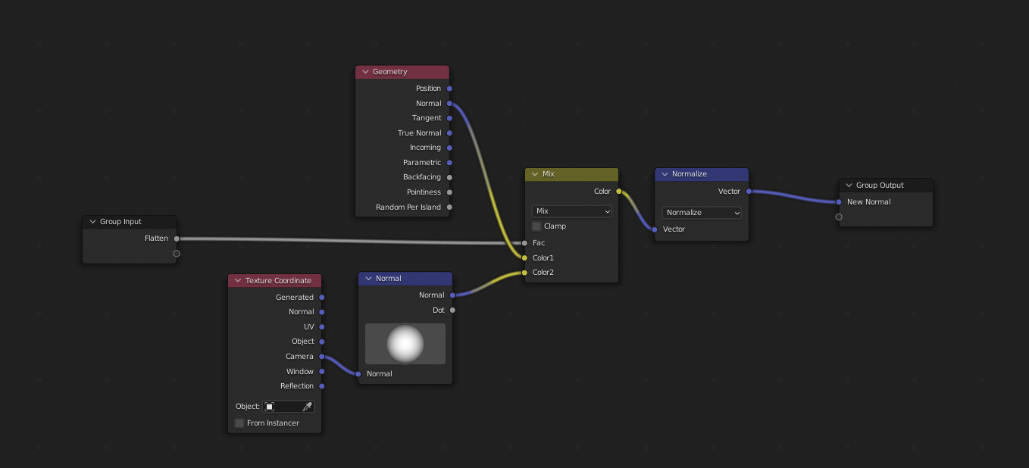
Task: Click the Generated output socket
Action: click(x=321, y=298)
